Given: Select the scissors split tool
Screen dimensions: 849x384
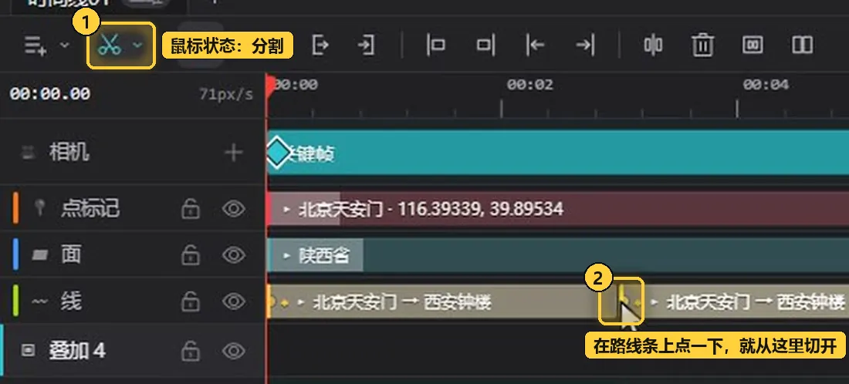Looking at the screenshot, I should [x=110, y=45].
